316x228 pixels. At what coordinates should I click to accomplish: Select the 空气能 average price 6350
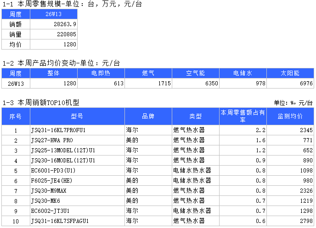[x=212, y=83]
